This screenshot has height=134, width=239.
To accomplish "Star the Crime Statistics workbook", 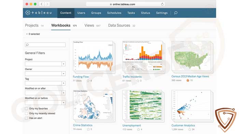I will [x=88, y=129].
